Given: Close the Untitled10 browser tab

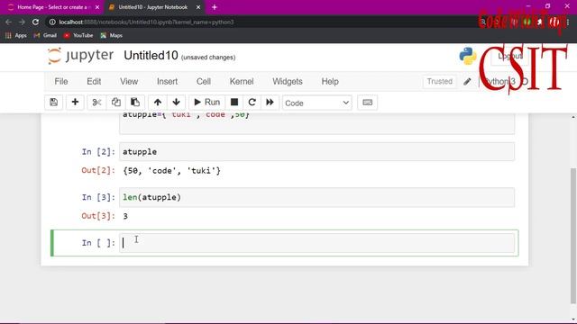Looking at the screenshot, I should [x=198, y=7].
